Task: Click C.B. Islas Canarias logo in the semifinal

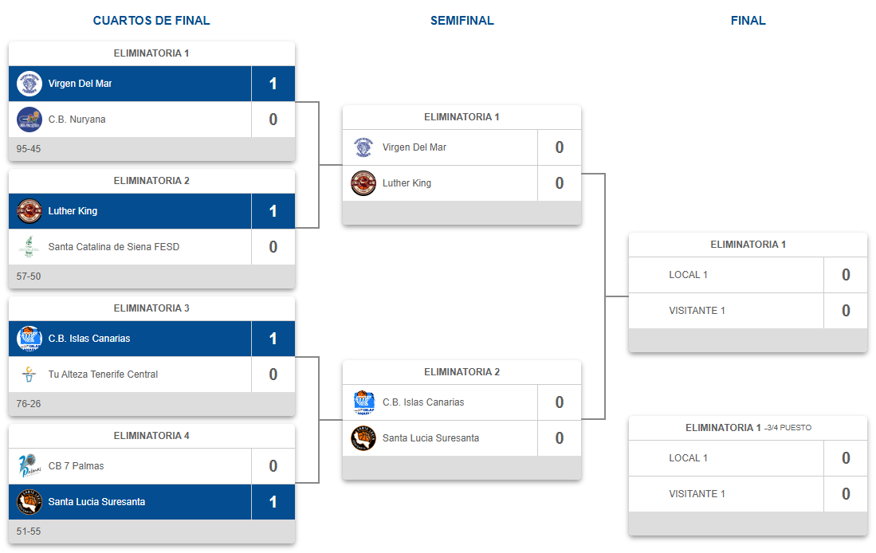Action: 363,402
